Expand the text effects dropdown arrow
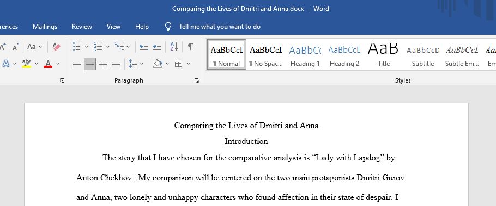This screenshot has height=206, width=496. [15, 64]
